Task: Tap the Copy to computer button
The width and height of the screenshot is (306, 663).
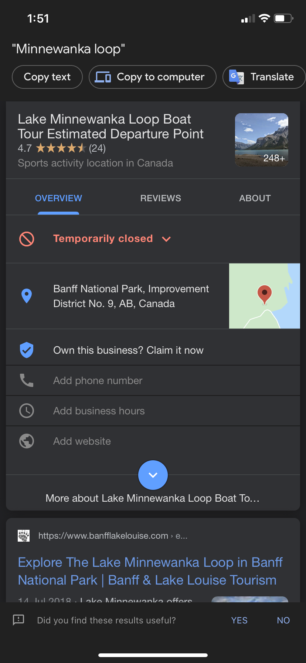Action: tap(153, 77)
